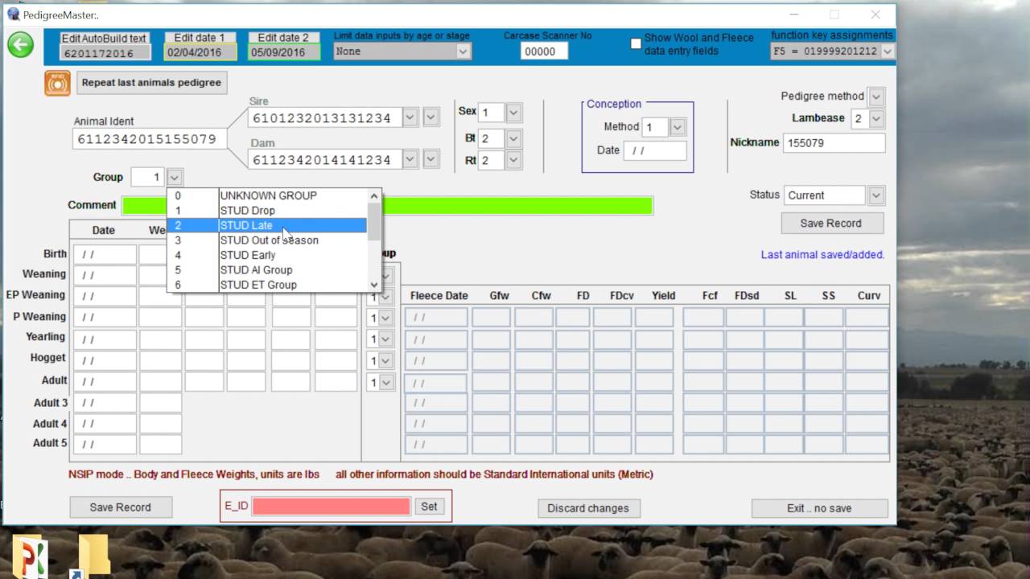This screenshot has width=1030, height=579.
Task: Select STUD Drop in the group list
Action: coord(267,211)
